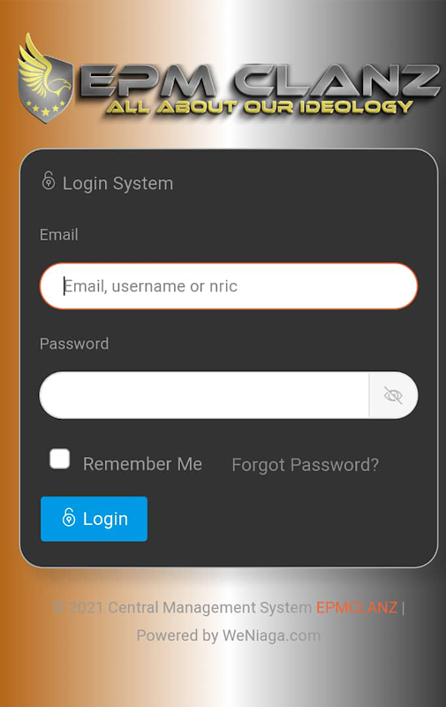Tick the Remember Me checkbox

click(x=59, y=459)
